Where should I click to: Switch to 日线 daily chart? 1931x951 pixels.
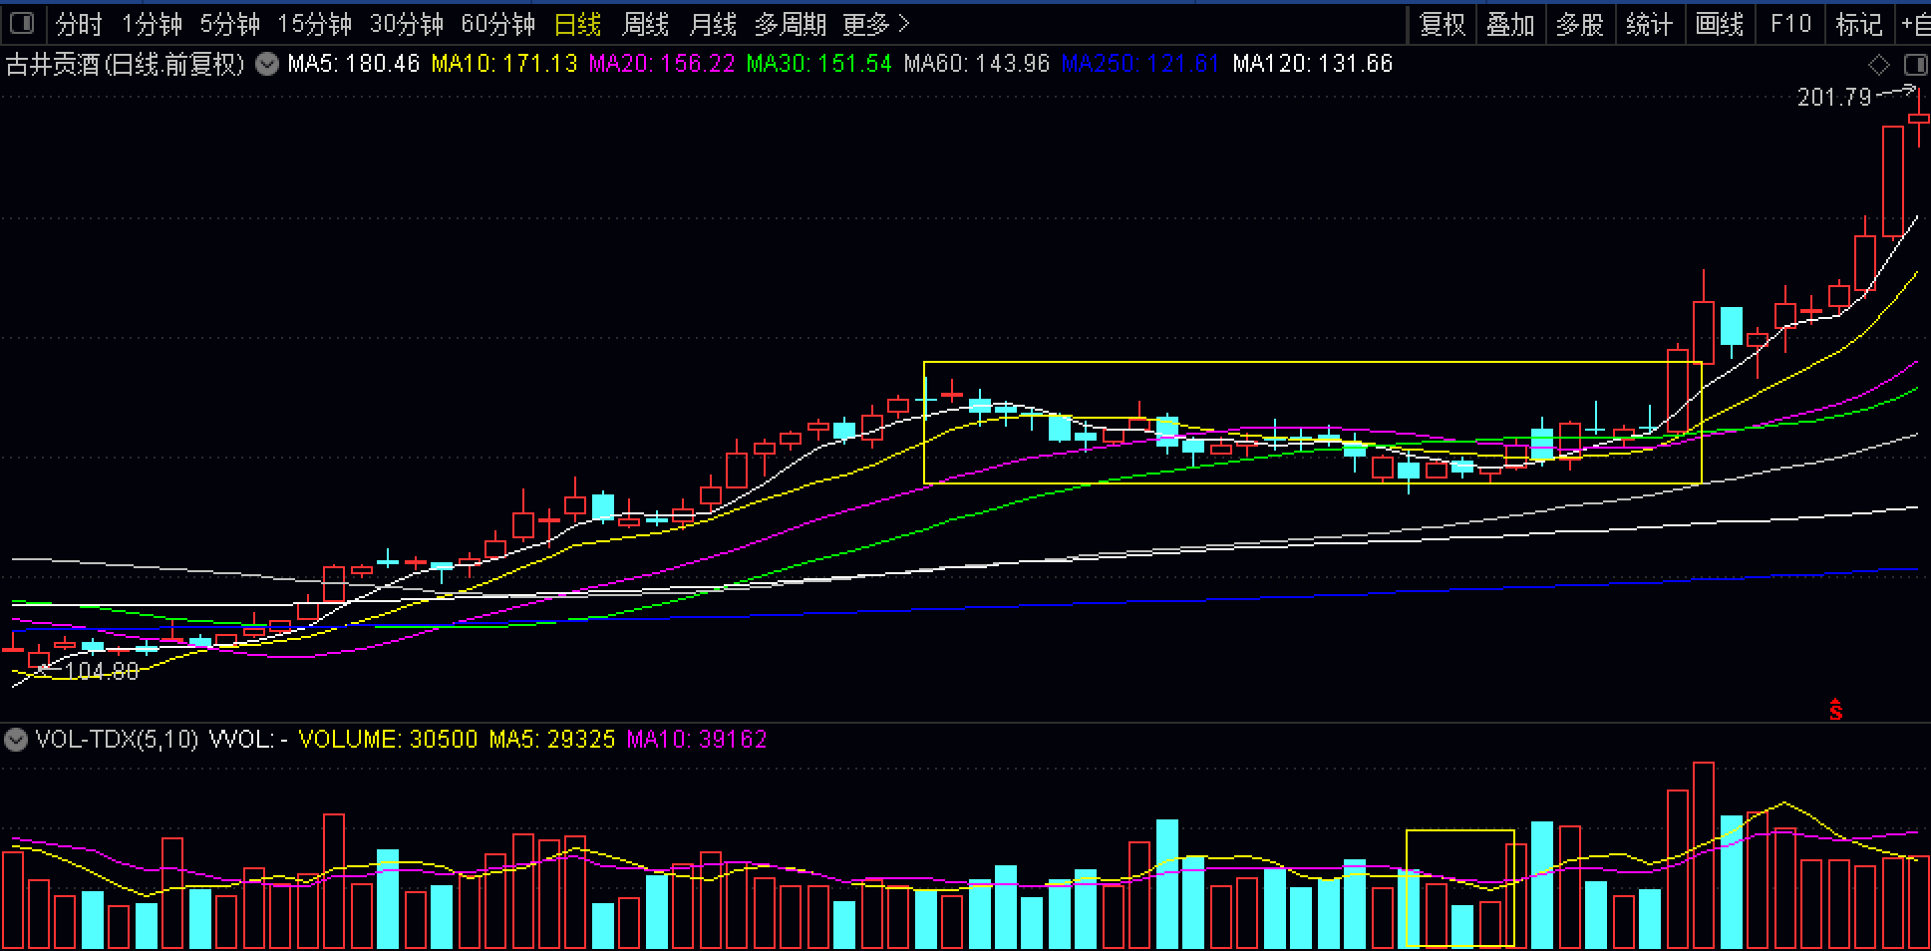click(x=578, y=24)
